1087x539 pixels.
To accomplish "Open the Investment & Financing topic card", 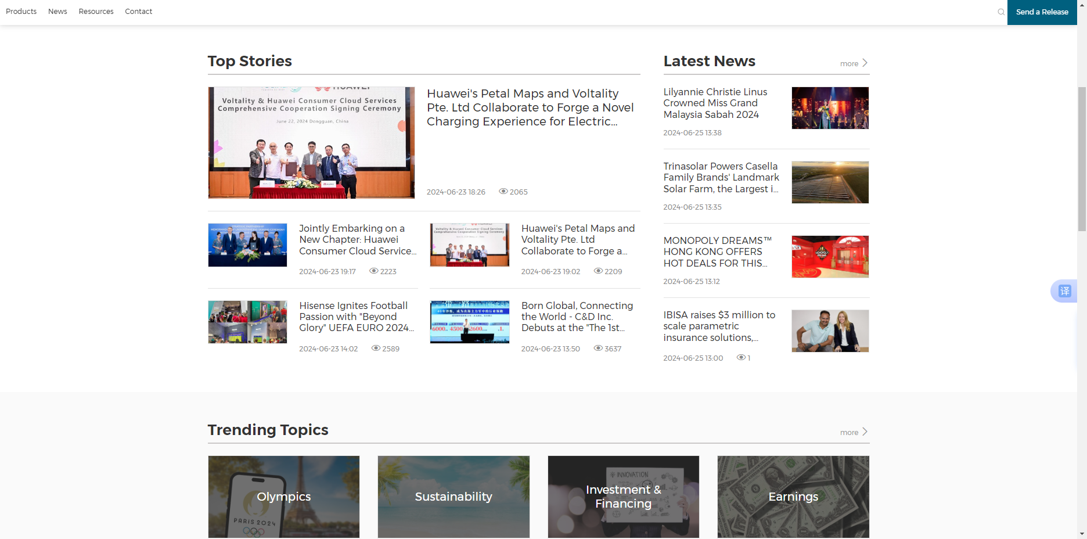I will pyautogui.click(x=624, y=497).
